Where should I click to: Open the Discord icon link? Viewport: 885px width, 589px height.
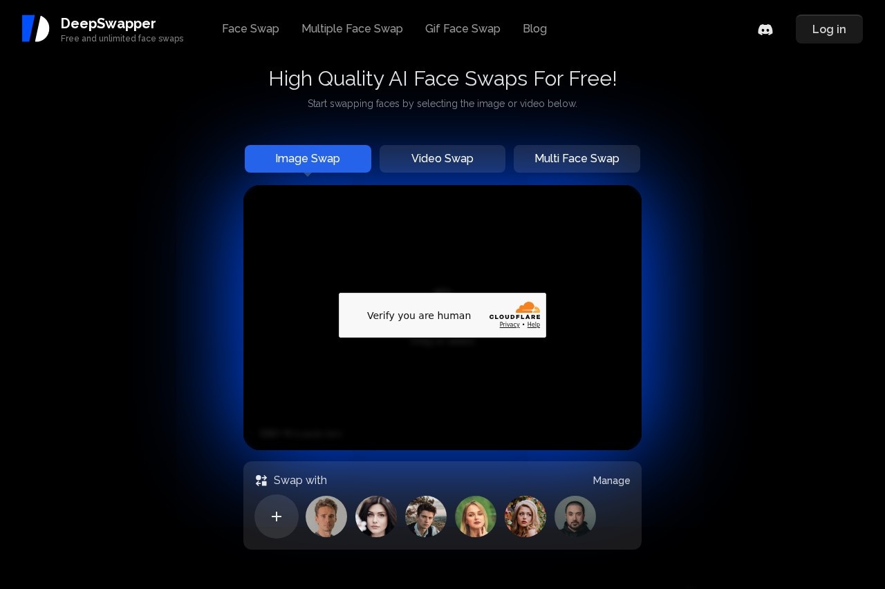[765, 30]
